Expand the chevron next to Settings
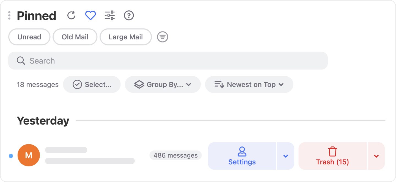 tap(285, 156)
